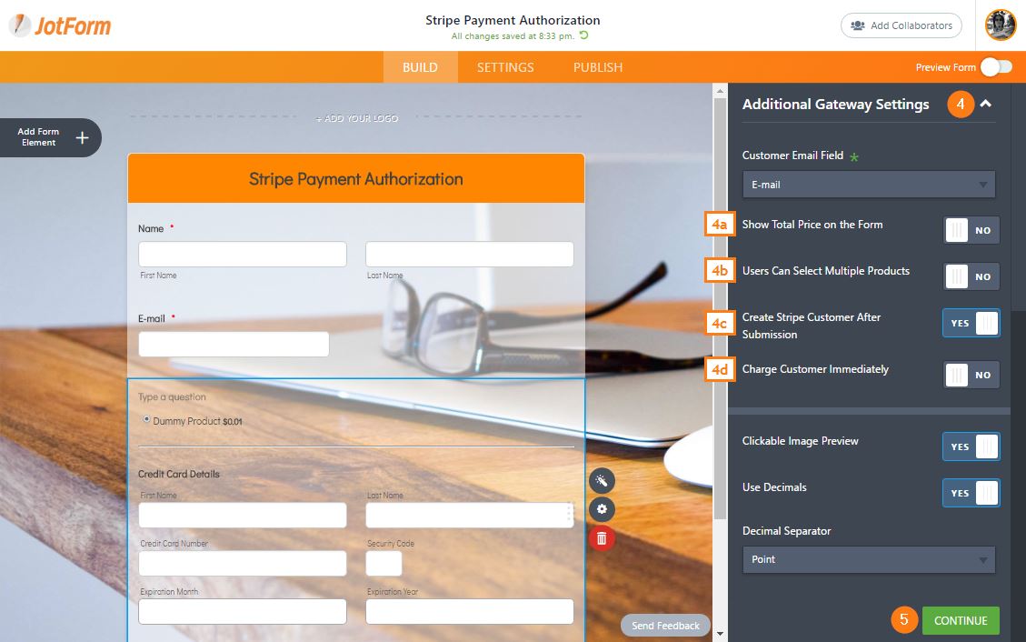Screen dimensions: 1026x642
Task: Click the credit card Last Name field
Action: click(470, 515)
